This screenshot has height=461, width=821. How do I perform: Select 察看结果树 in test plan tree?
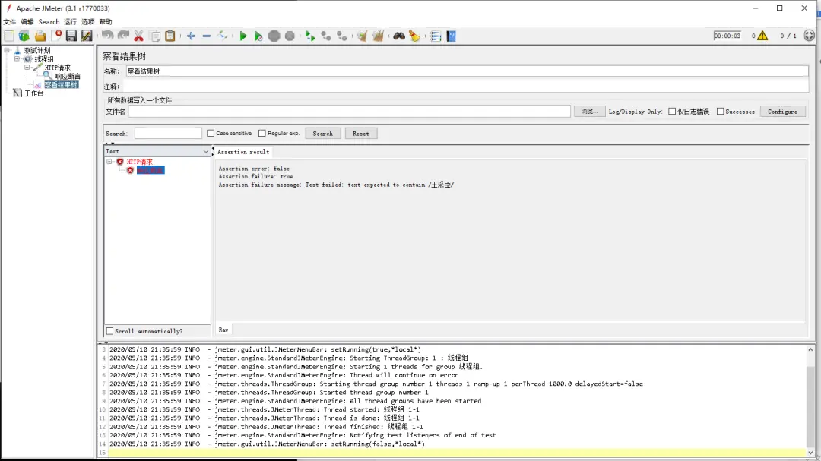(62, 85)
